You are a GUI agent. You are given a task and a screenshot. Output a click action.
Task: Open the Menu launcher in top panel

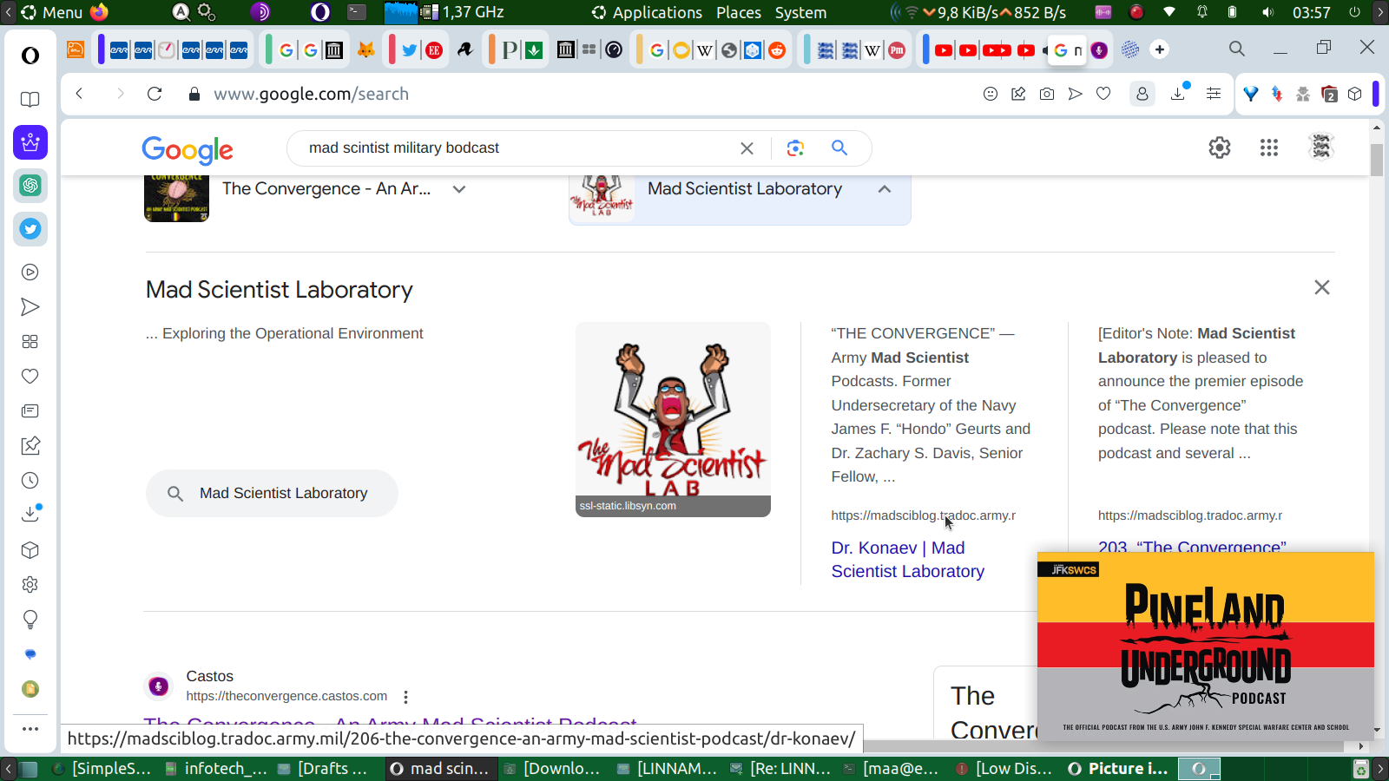[52, 12]
